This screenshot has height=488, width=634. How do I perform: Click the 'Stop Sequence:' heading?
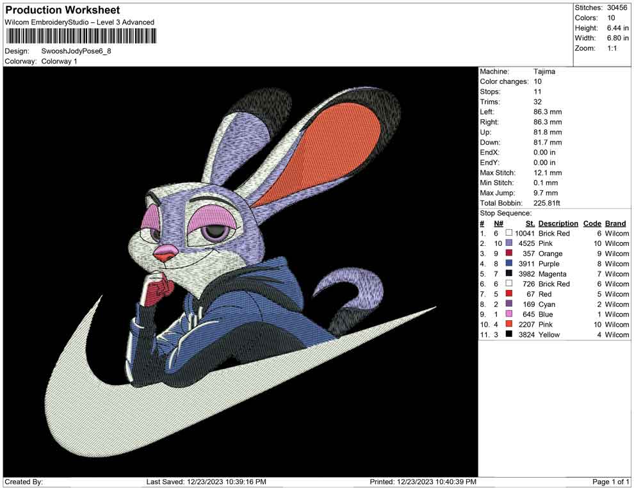click(506, 213)
